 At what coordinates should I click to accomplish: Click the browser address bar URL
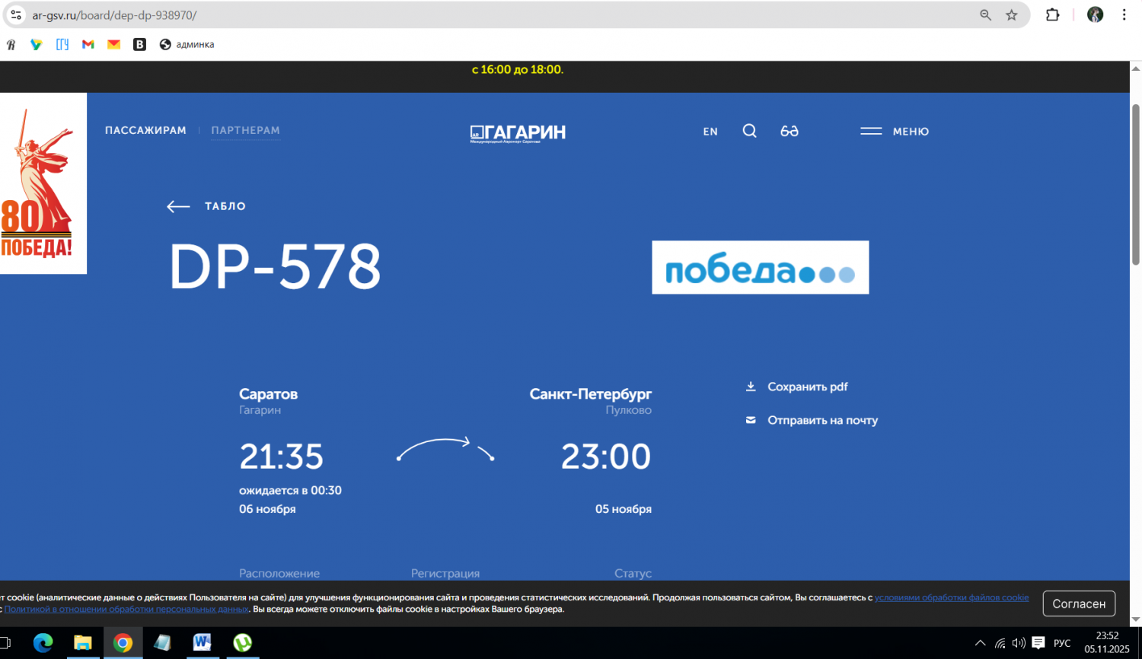pos(114,15)
